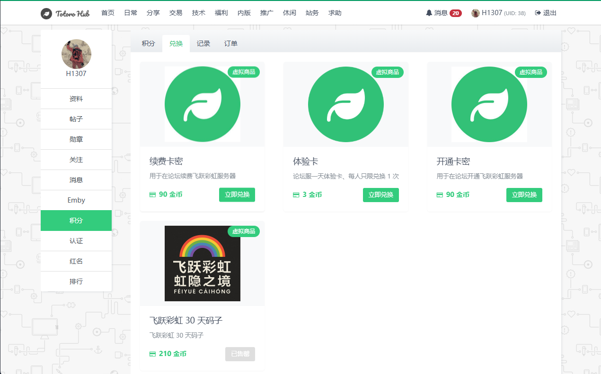Screen dimensions: 601x374
Task: Click the 210 金币 price text
Action: (173, 354)
